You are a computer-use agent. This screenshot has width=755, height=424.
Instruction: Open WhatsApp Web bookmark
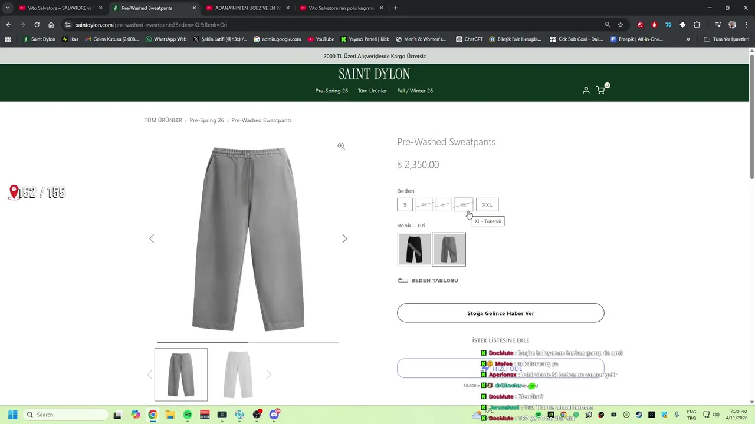pos(166,39)
